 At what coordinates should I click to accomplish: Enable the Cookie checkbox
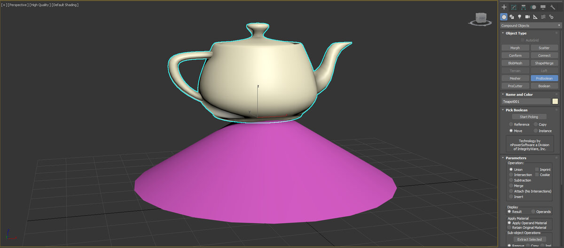point(542,175)
